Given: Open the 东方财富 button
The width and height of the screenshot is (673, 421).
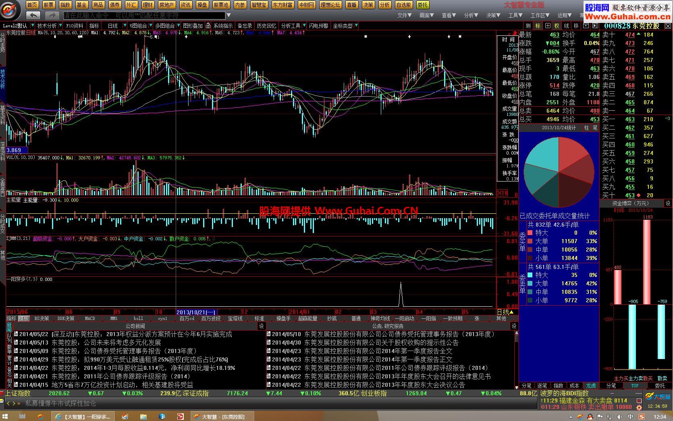Looking at the screenshot, I should point(282,5).
